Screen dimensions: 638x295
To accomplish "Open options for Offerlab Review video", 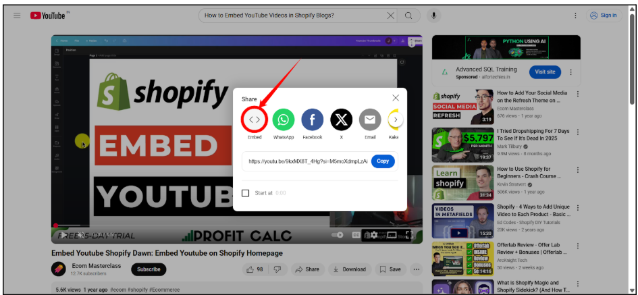I will click(577, 246).
